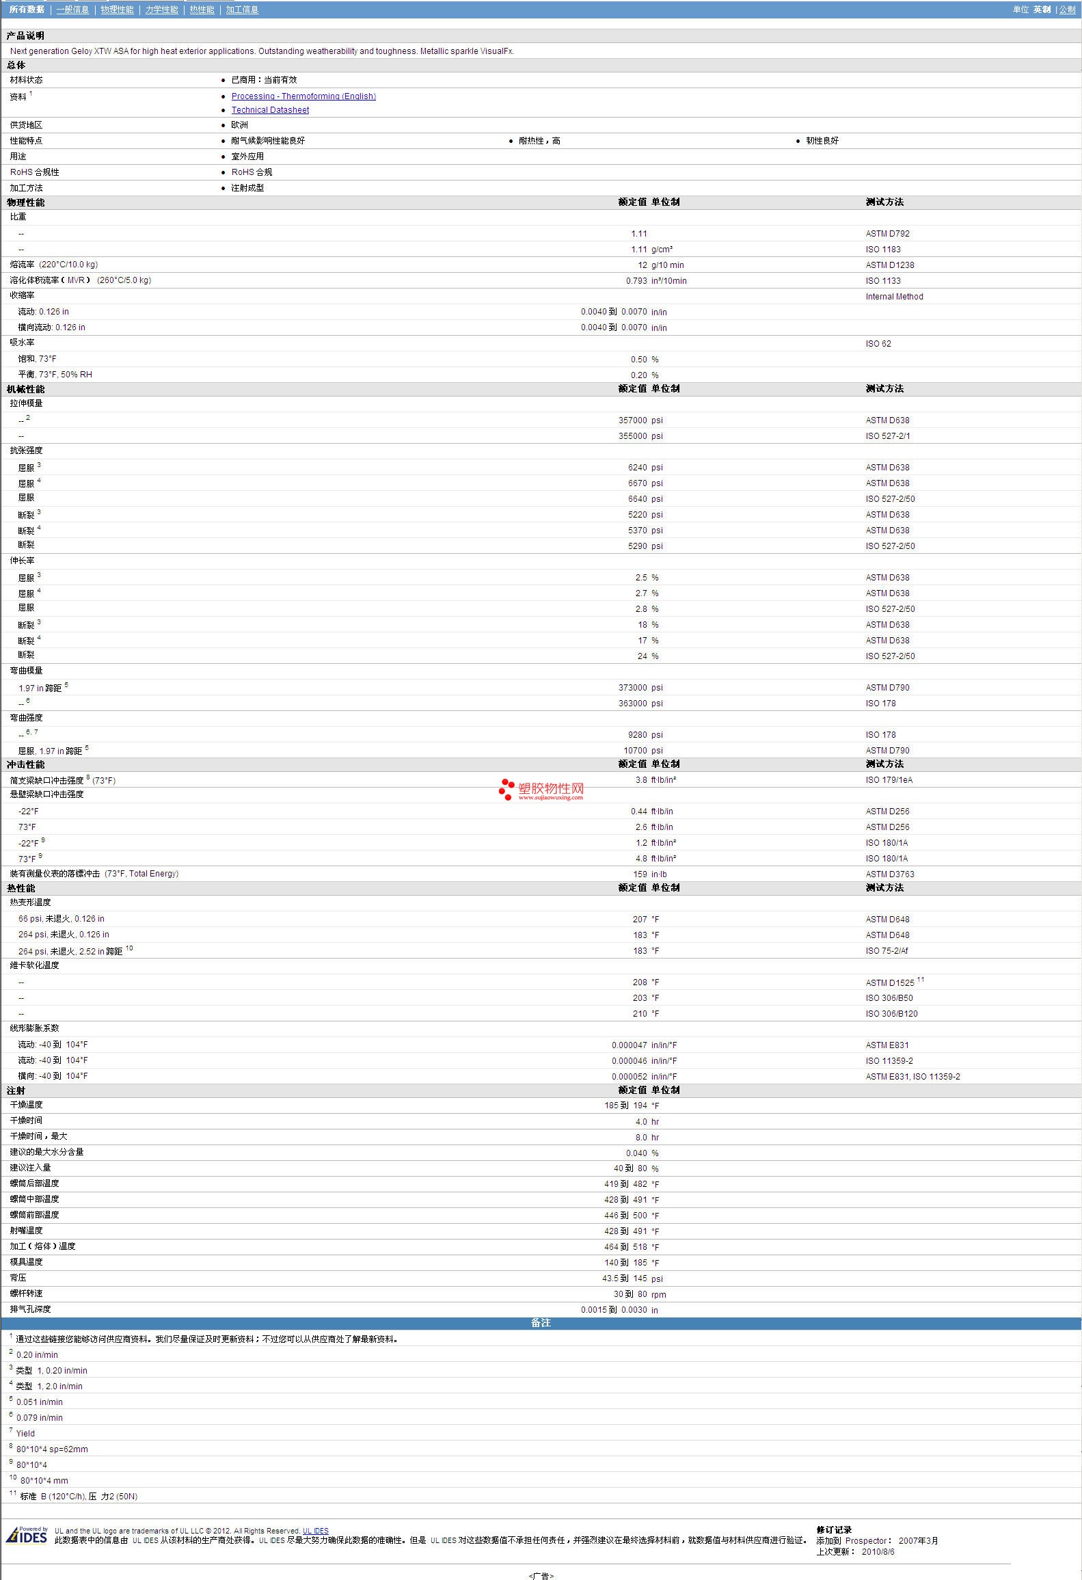Viewport: 1082px width, 1580px height.
Task: Select ISO 1183 test method text
Action: point(883,250)
